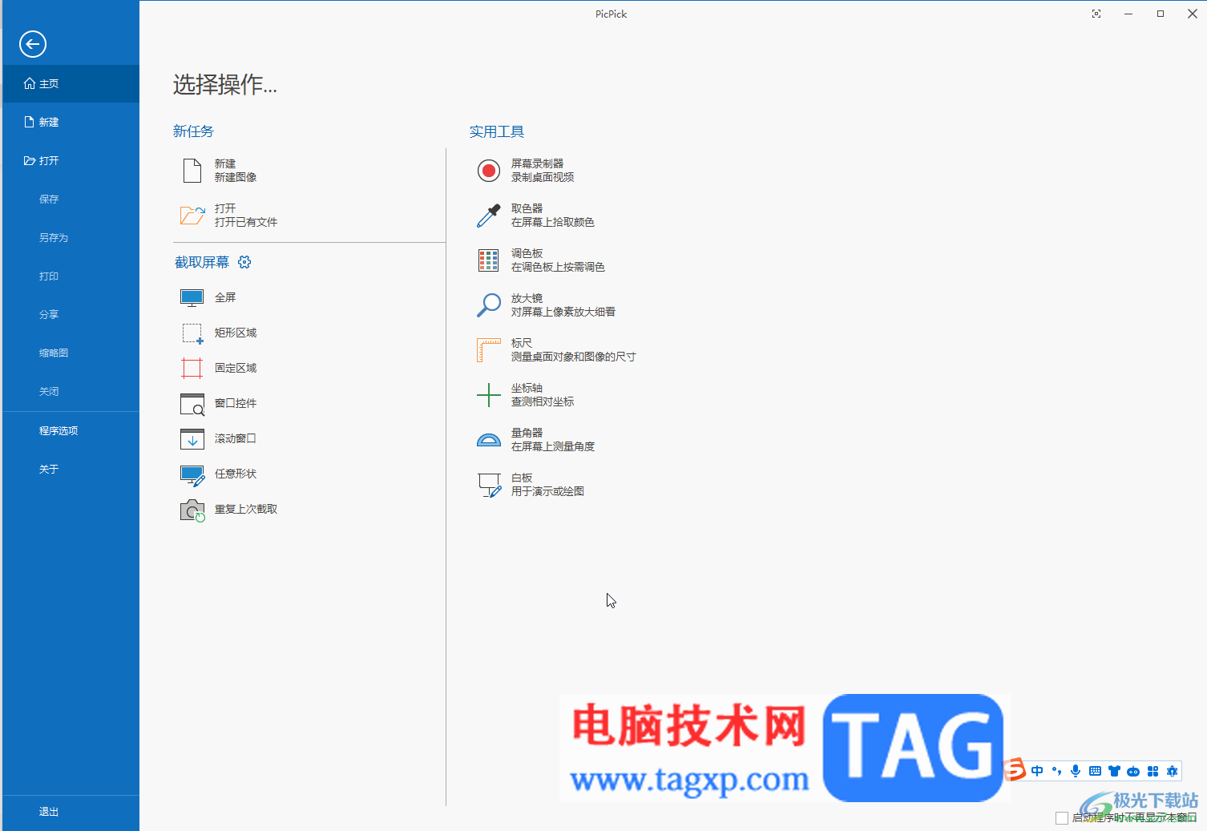Click the 白板 whiteboard icon
The height and width of the screenshot is (831, 1207).
click(x=489, y=485)
